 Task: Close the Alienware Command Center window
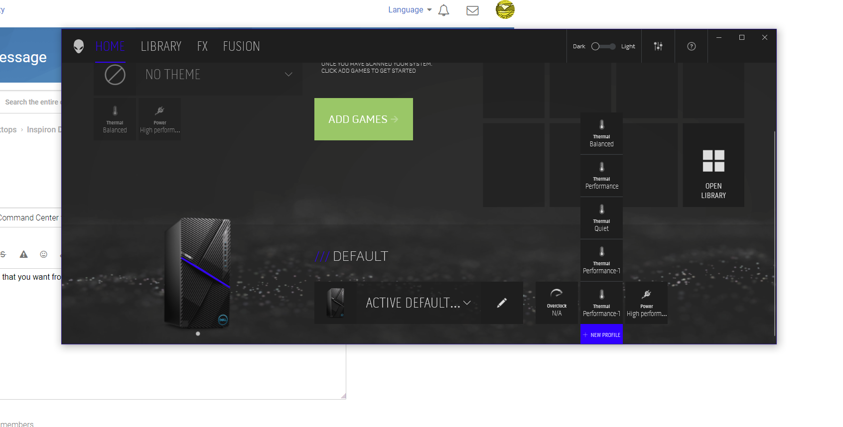coord(765,37)
